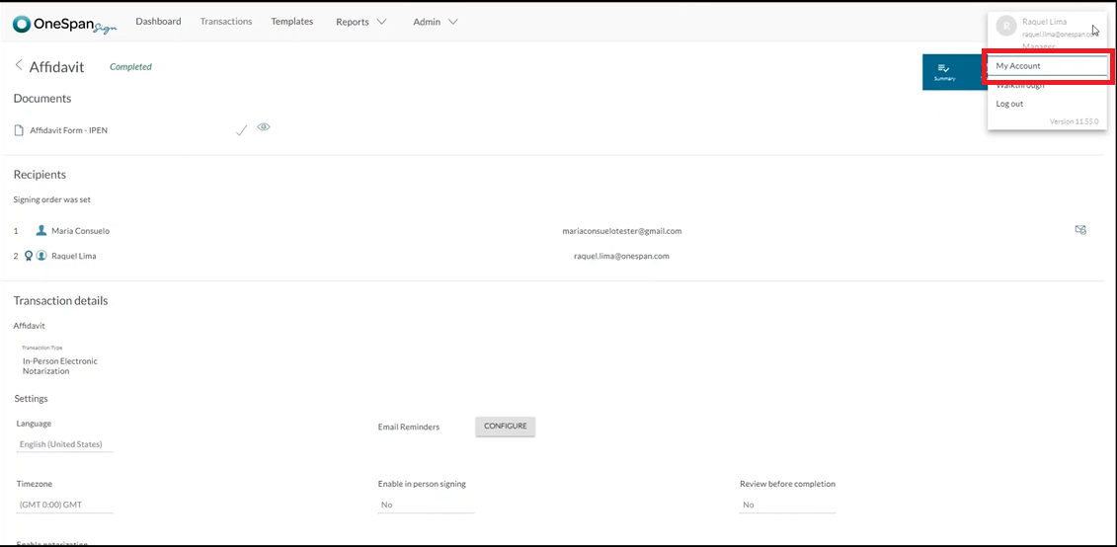Click the Raquel Lima name in user menu
Viewport: 1117px width, 547px height.
coord(1044,22)
